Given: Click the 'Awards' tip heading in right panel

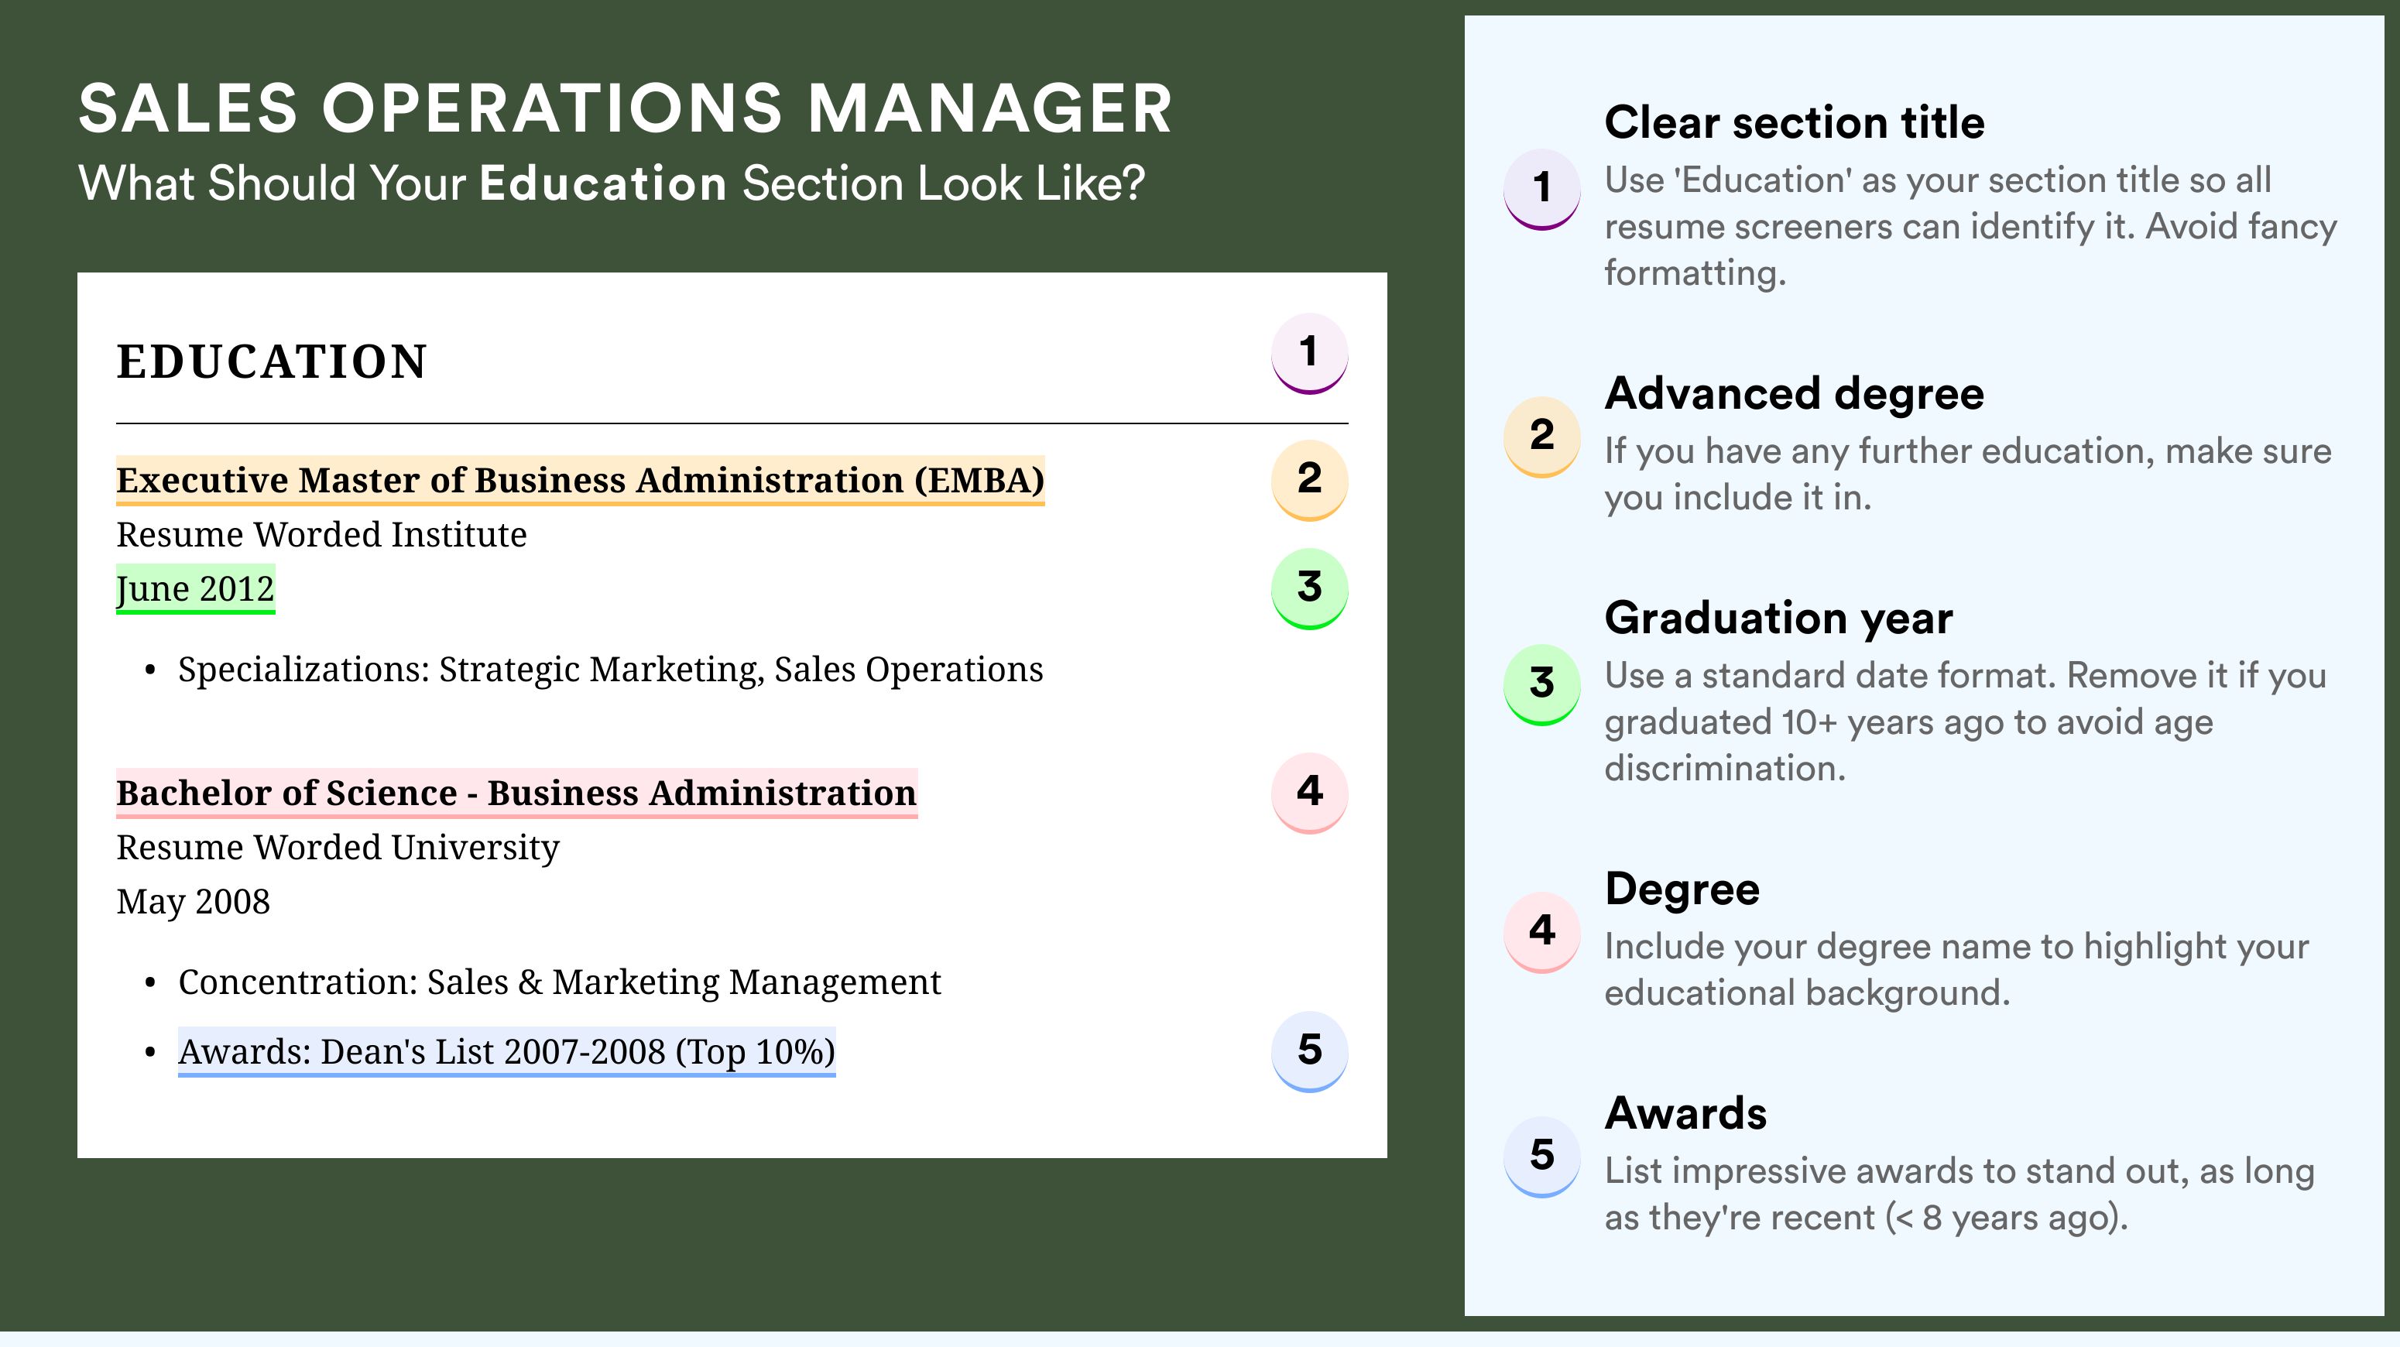Looking at the screenshot, I should 1685,1114.
